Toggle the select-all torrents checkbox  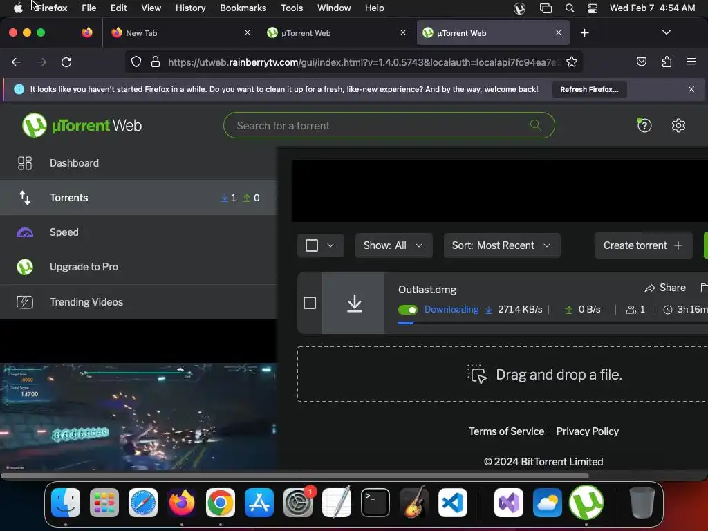[x=312, y=245]
